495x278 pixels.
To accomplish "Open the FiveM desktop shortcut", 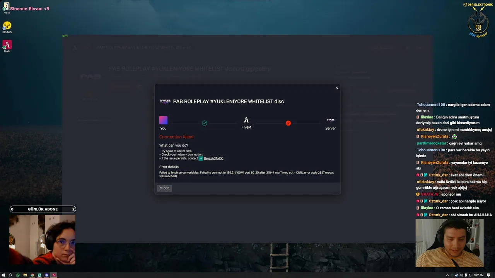I will 7,46.
